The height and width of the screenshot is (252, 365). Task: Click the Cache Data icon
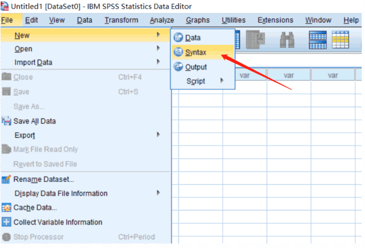(6, 208)
